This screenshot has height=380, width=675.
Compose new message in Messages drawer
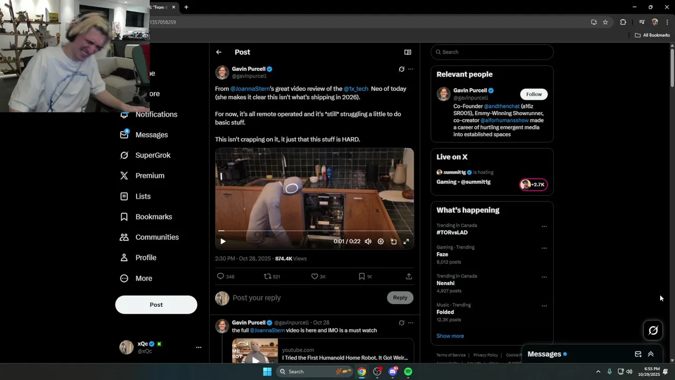(638, 354)
